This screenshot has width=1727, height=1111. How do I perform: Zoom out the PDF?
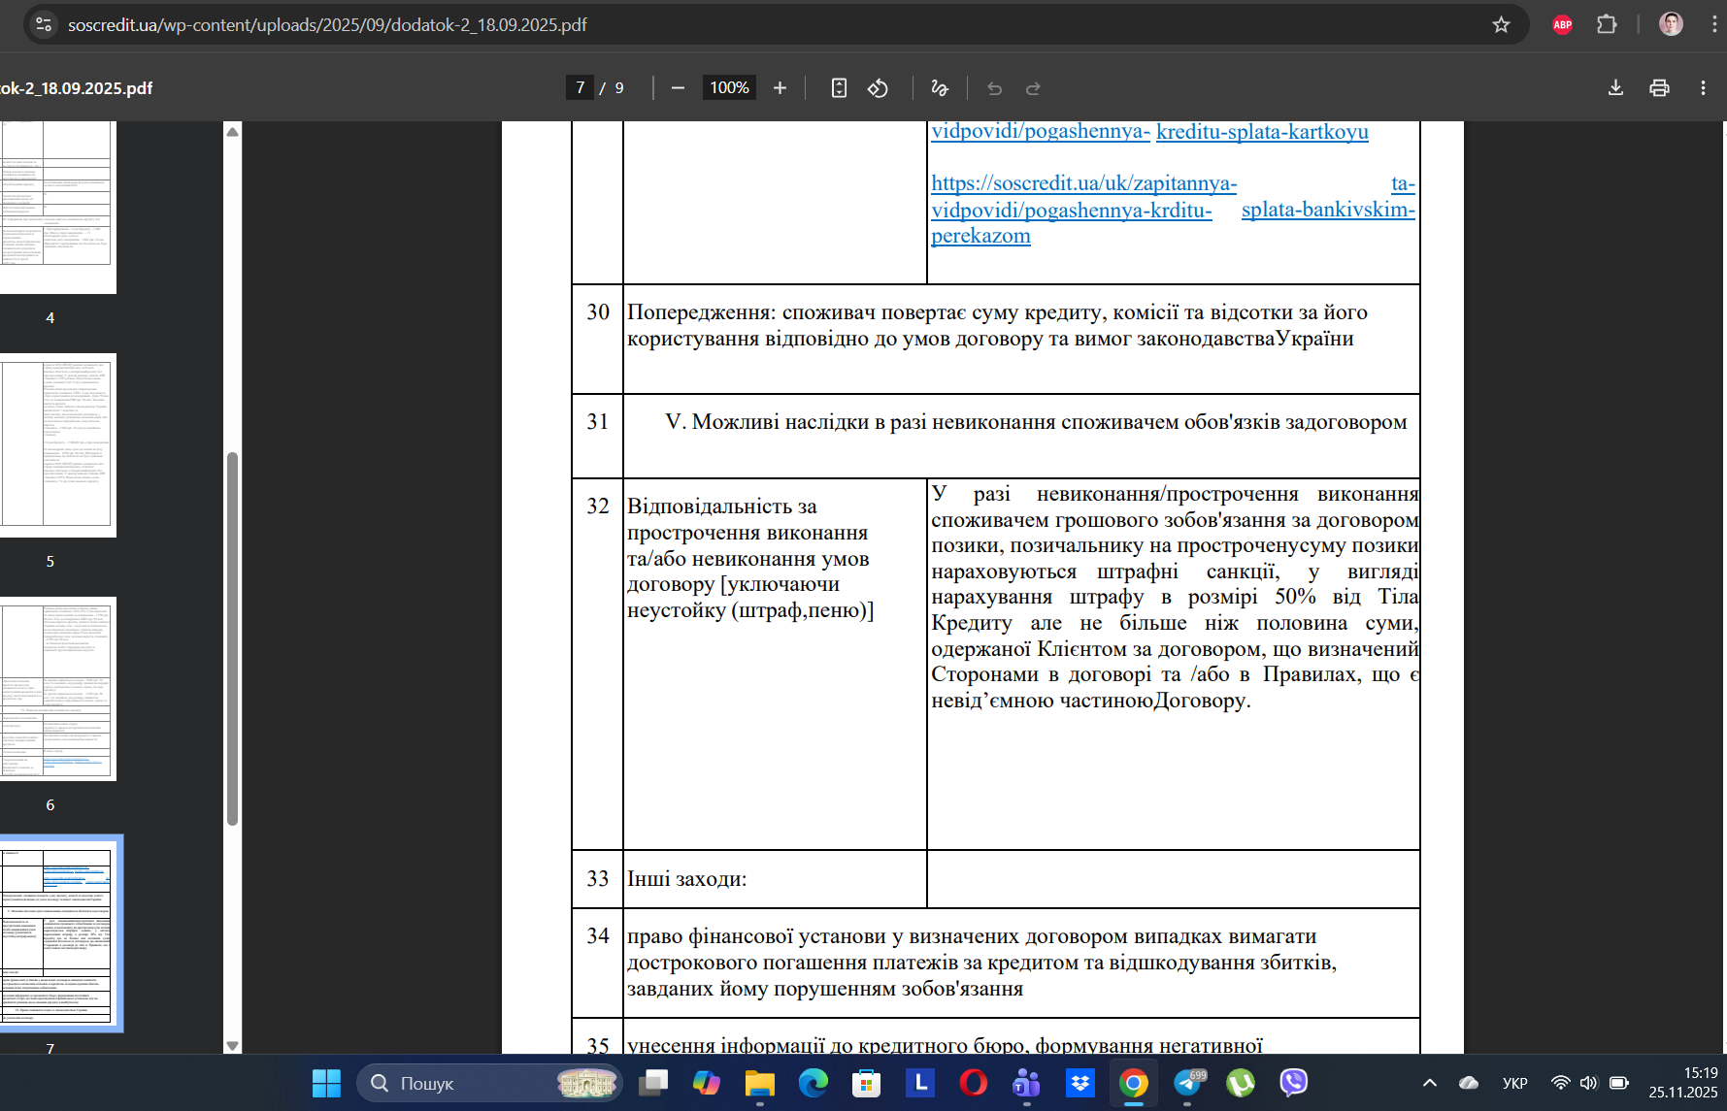click(x=678, y=87)
